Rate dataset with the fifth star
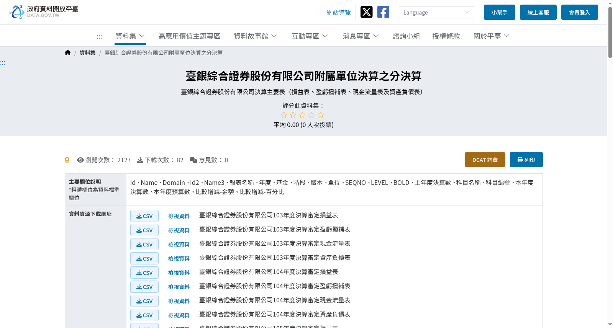 [321, 115]
